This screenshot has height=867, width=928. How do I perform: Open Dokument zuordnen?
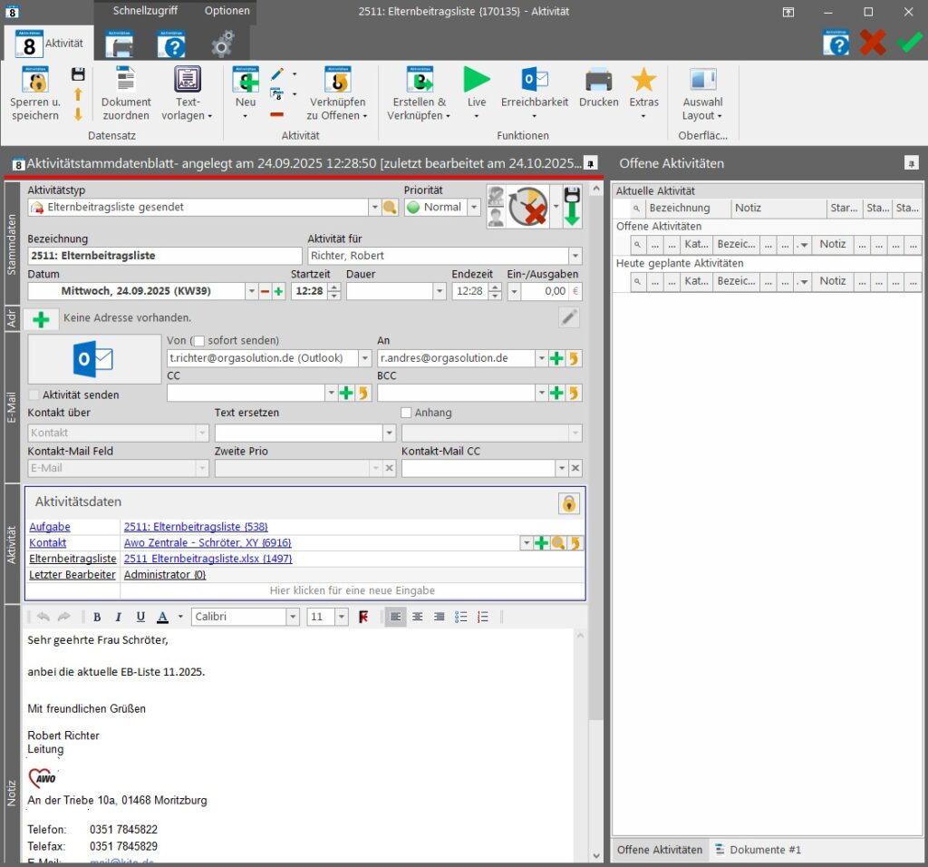pos(126,93)
